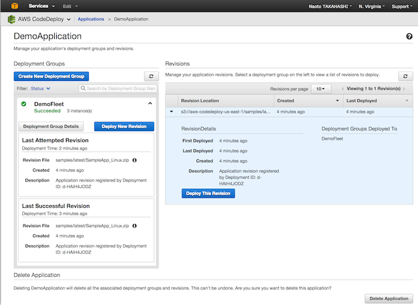Open the AWS CodeDeploy dropdown
The width and height of the screenshot is (418, 305).
tap(44, 19)
